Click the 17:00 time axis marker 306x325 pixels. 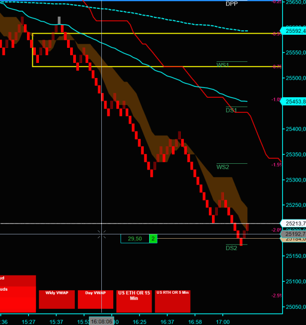(223, 322)
